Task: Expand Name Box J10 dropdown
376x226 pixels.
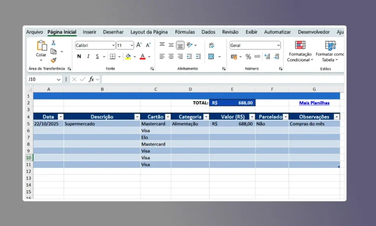Action: coord(58,79)
